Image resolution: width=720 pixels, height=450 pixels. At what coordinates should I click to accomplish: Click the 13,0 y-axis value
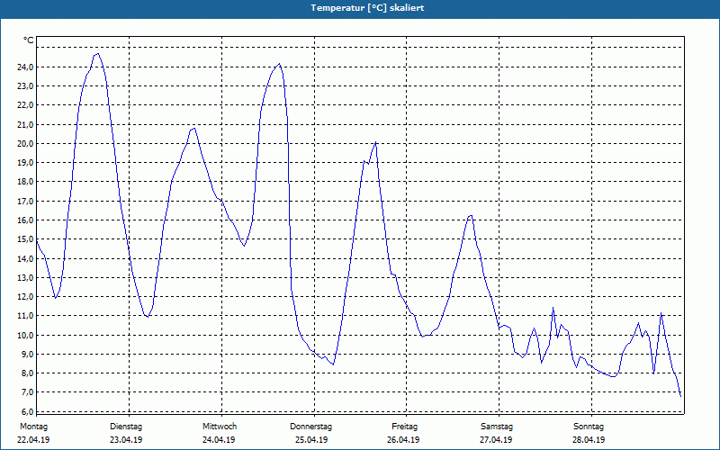tap(25, 277)
